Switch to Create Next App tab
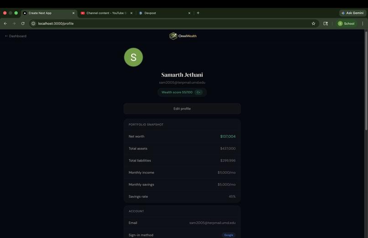 click(x=49, y=13)
